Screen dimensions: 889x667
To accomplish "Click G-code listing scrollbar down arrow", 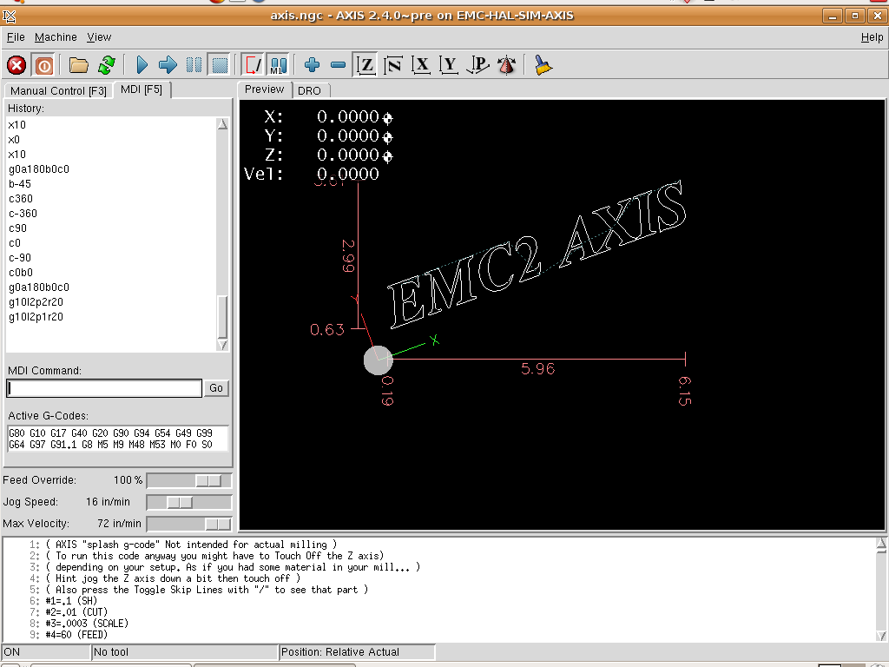I will (881, 636).
